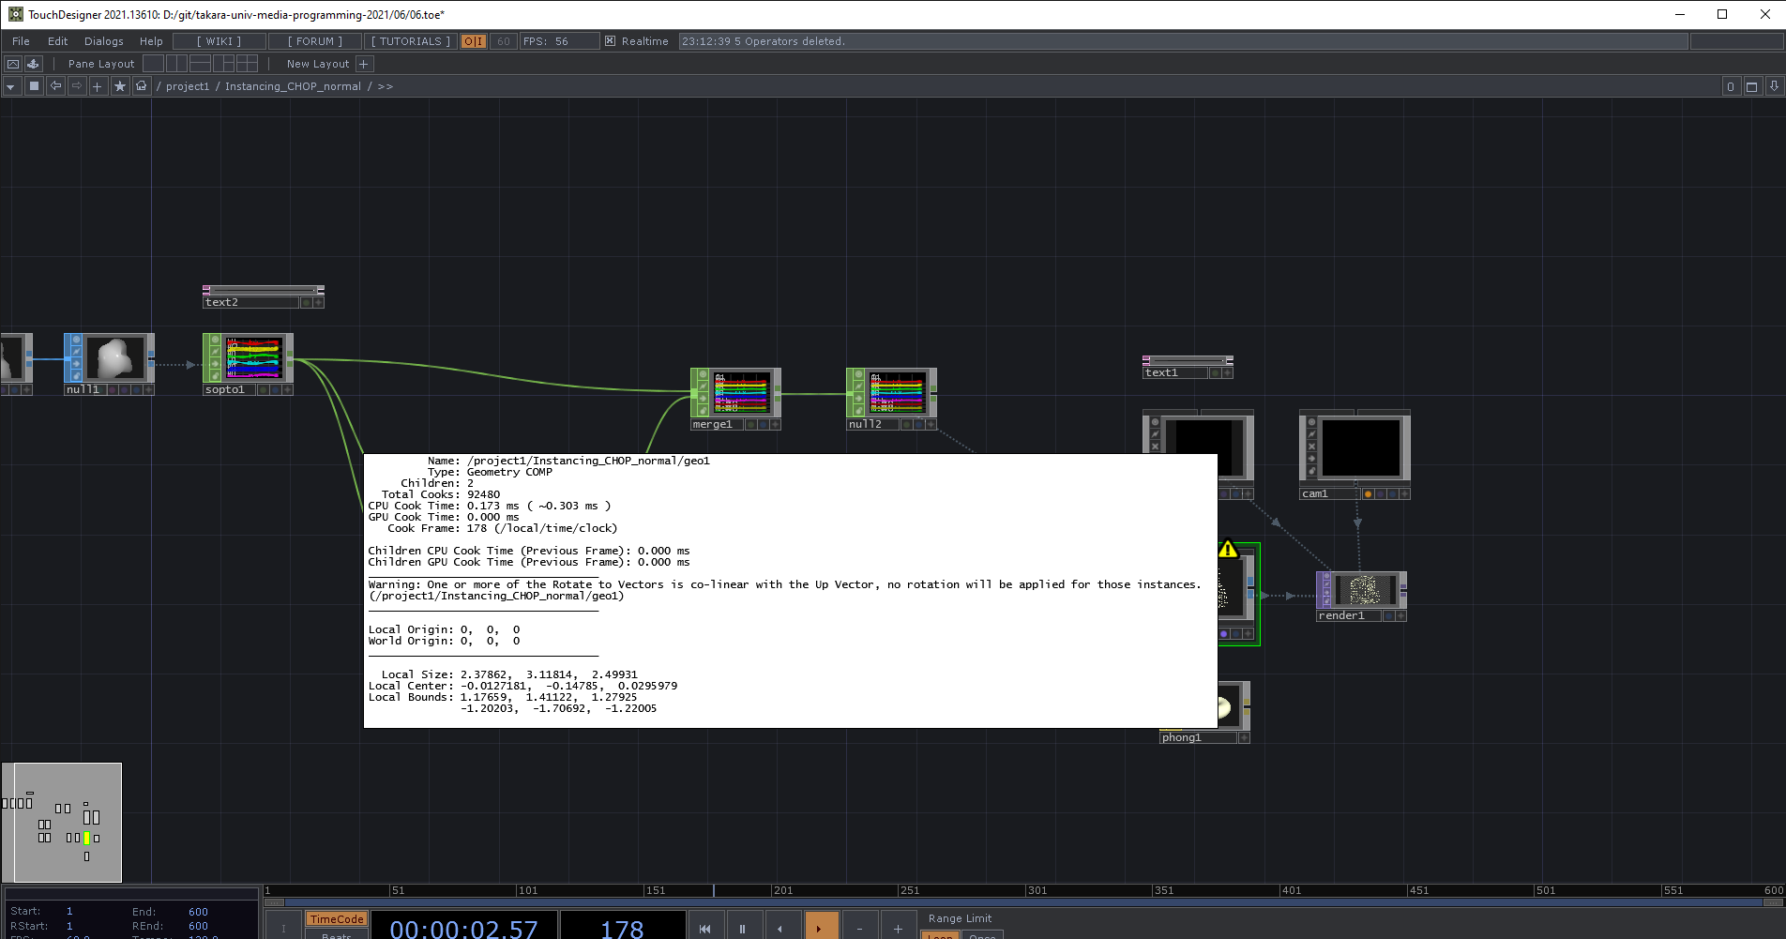
Task: Open the Edit menu
Action: coord(57,41)
